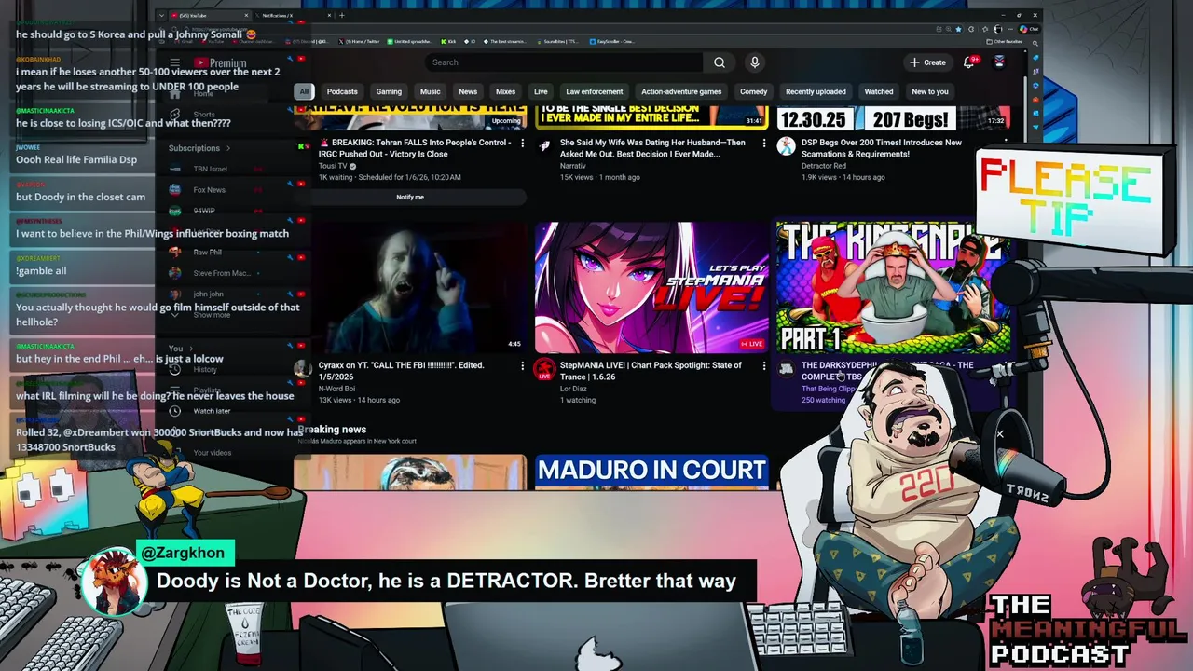The image size is (1193, 671).
Task: Select the Recently uploaded chip
Action: (816, 91)
